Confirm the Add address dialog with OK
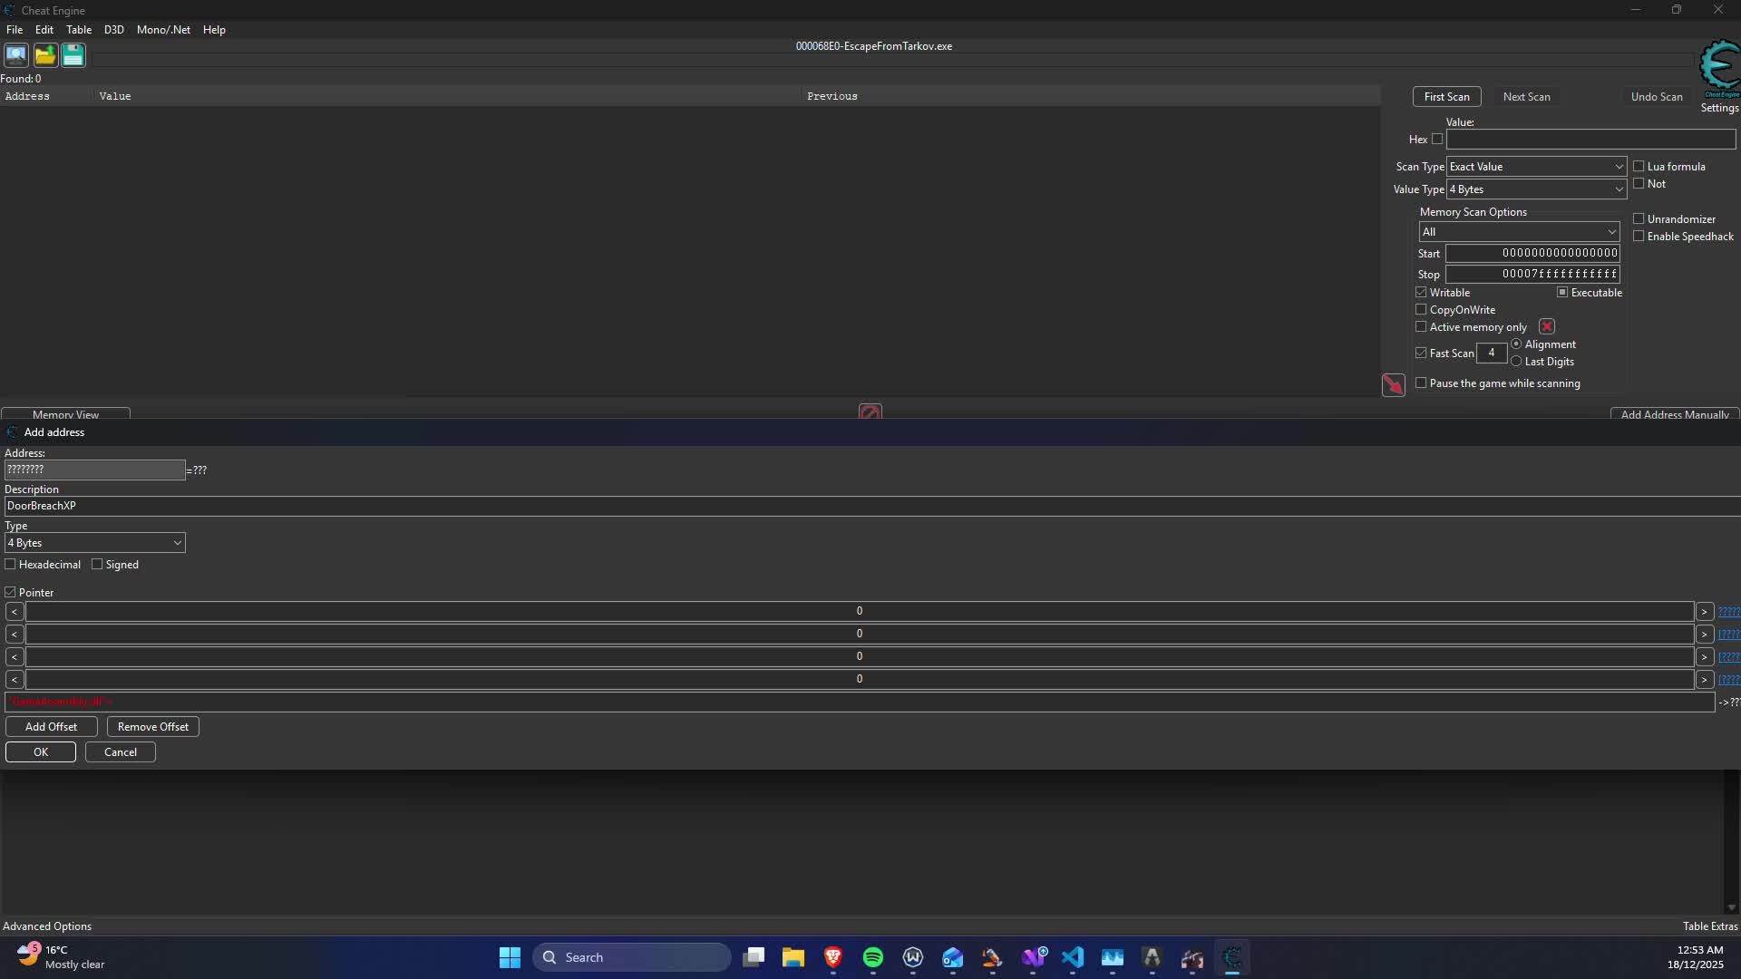Screen dimensions: 1741x979 (41, 752)
